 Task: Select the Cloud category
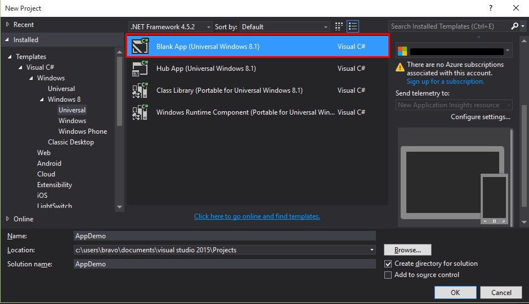[x=46, y=174]
